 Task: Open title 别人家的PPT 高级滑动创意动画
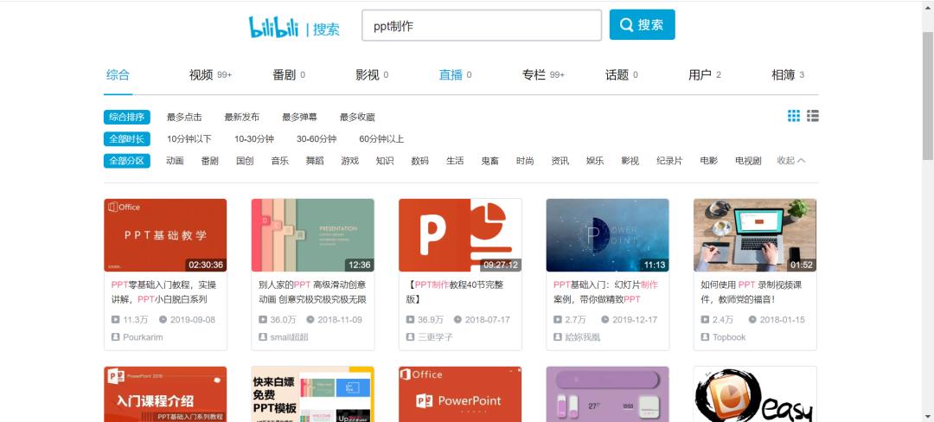312,291
